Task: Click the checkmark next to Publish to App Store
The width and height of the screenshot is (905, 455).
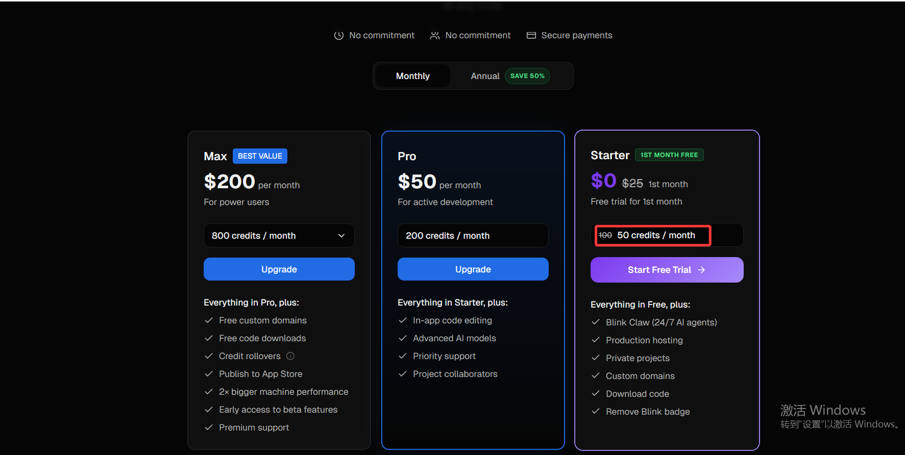Action: click(208, 374)
